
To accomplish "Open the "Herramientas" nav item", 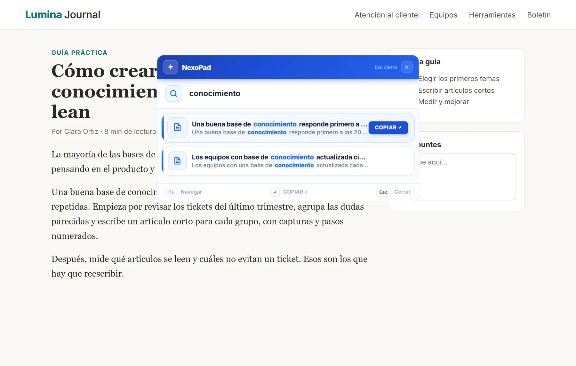I will (x=492, y=15).
